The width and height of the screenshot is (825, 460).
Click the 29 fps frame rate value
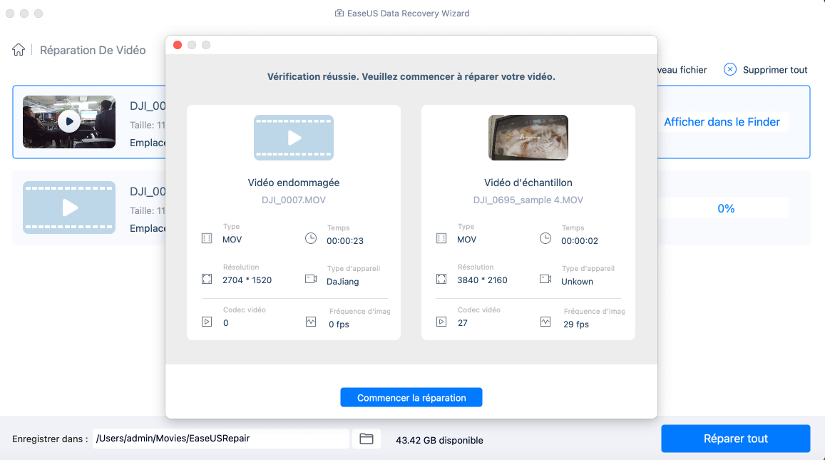(576, 324)
